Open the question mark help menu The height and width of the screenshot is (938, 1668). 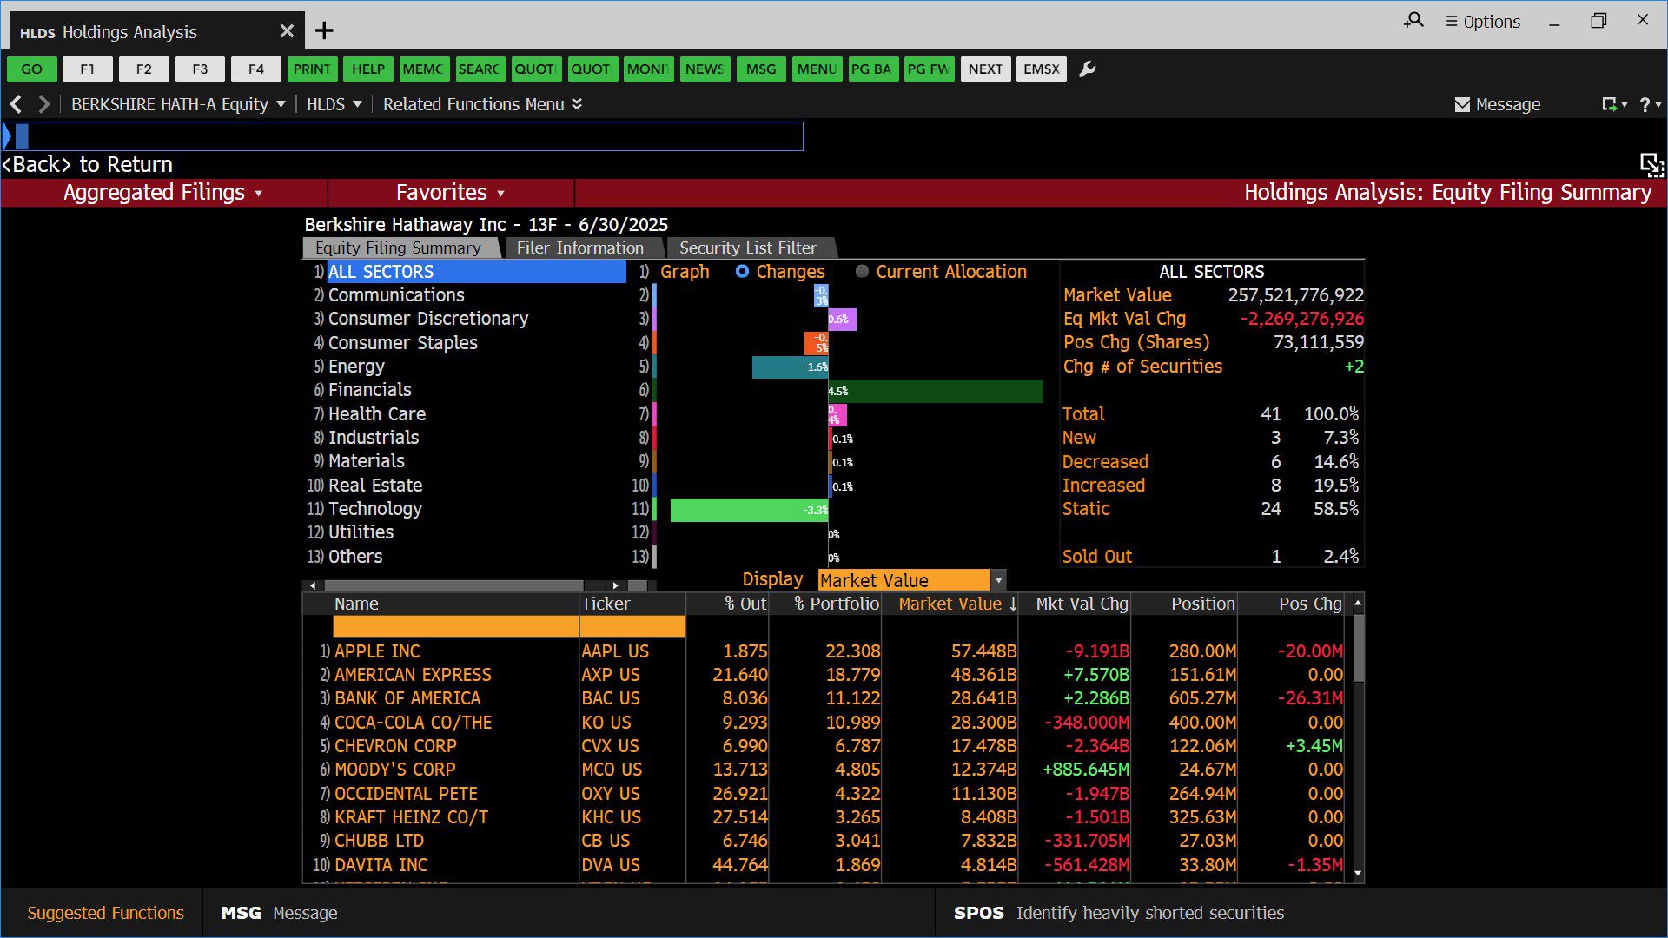[x=1650, y=104]
